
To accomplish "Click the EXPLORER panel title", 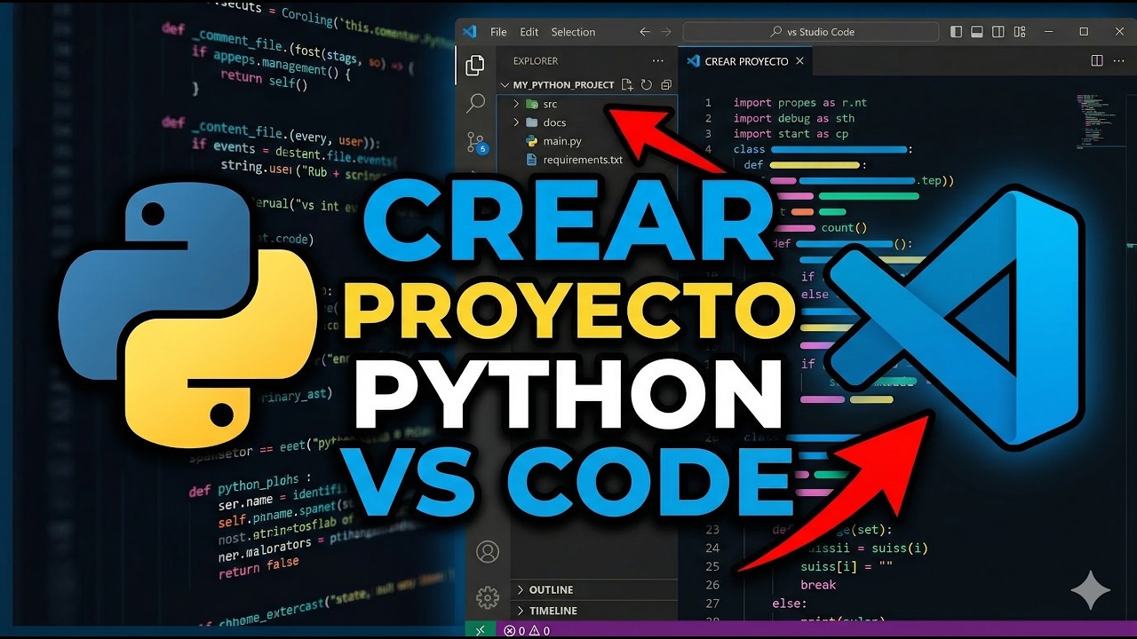I will [x=535, y=61].
